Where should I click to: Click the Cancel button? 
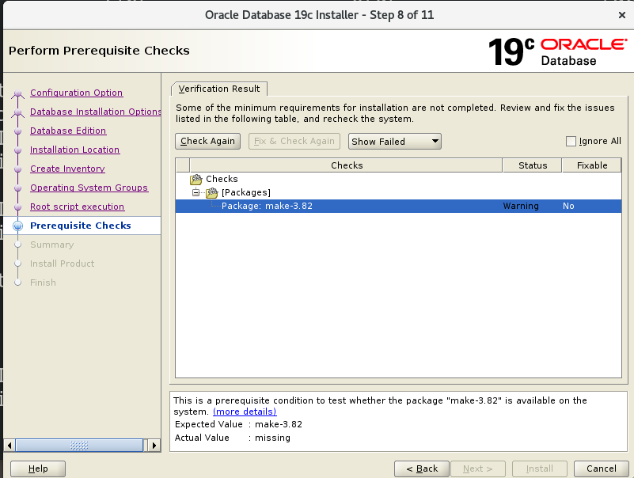602,469
